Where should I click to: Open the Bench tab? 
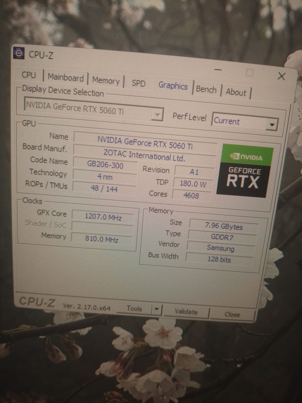(206, 89)
